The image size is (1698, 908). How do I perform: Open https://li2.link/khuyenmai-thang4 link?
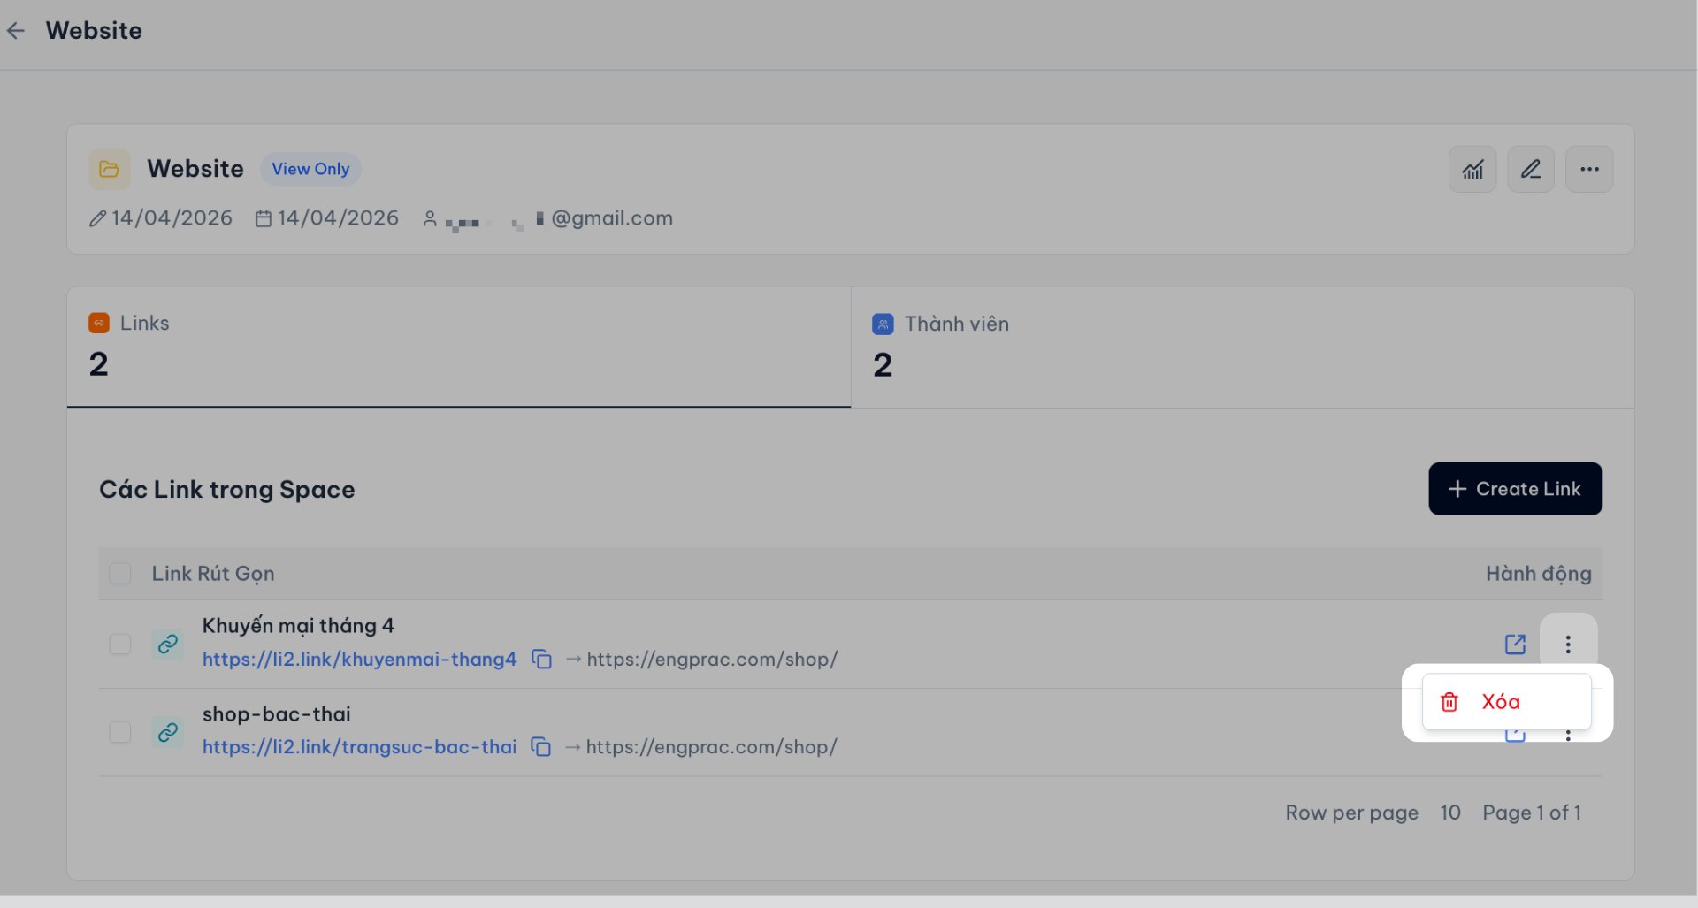359,660
